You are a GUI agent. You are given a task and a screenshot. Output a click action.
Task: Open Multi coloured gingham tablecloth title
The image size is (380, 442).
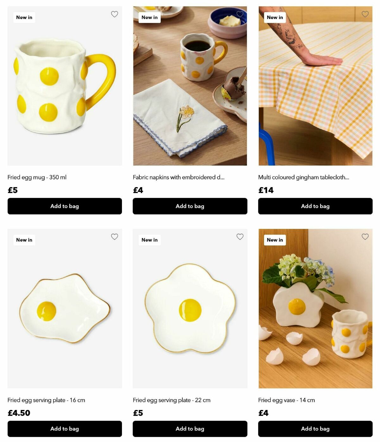pos(304,177)
